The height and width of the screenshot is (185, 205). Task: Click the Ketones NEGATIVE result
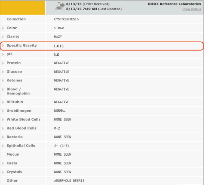[62, 80]
